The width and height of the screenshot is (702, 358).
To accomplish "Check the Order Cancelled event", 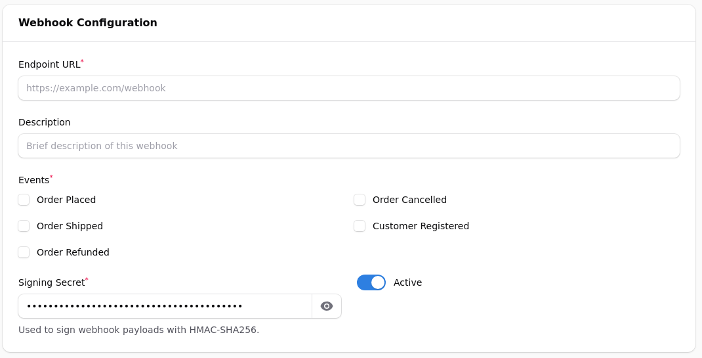I will point(360,200).
